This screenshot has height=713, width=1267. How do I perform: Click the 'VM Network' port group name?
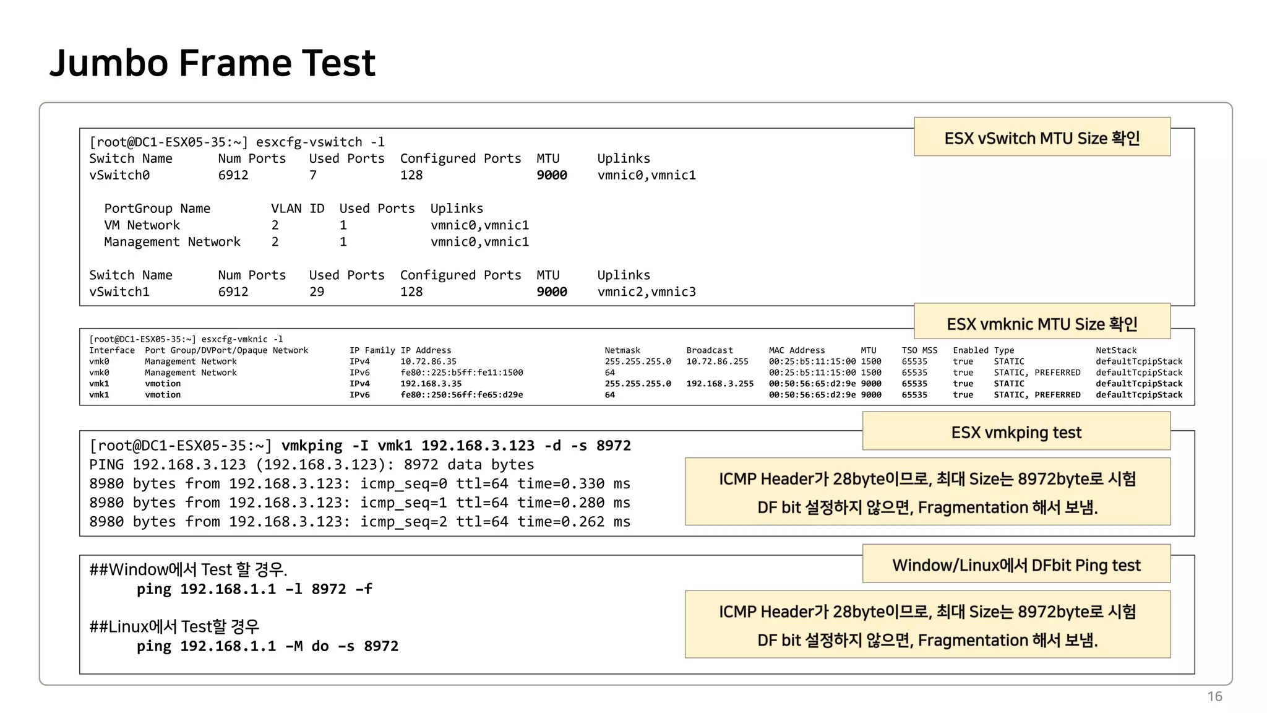coord(142,225)
